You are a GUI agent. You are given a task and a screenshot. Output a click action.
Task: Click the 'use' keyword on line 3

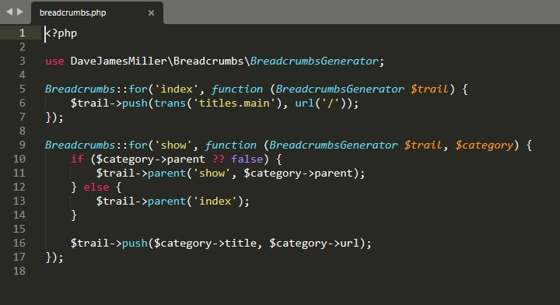point(54,61)
